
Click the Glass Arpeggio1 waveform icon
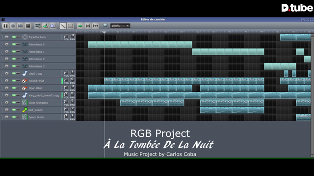(x=25, y=103)
